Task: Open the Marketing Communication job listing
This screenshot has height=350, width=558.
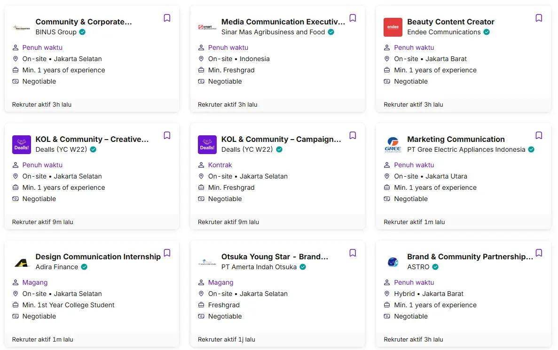Action: pyautogui.click(x=456, y=139)
